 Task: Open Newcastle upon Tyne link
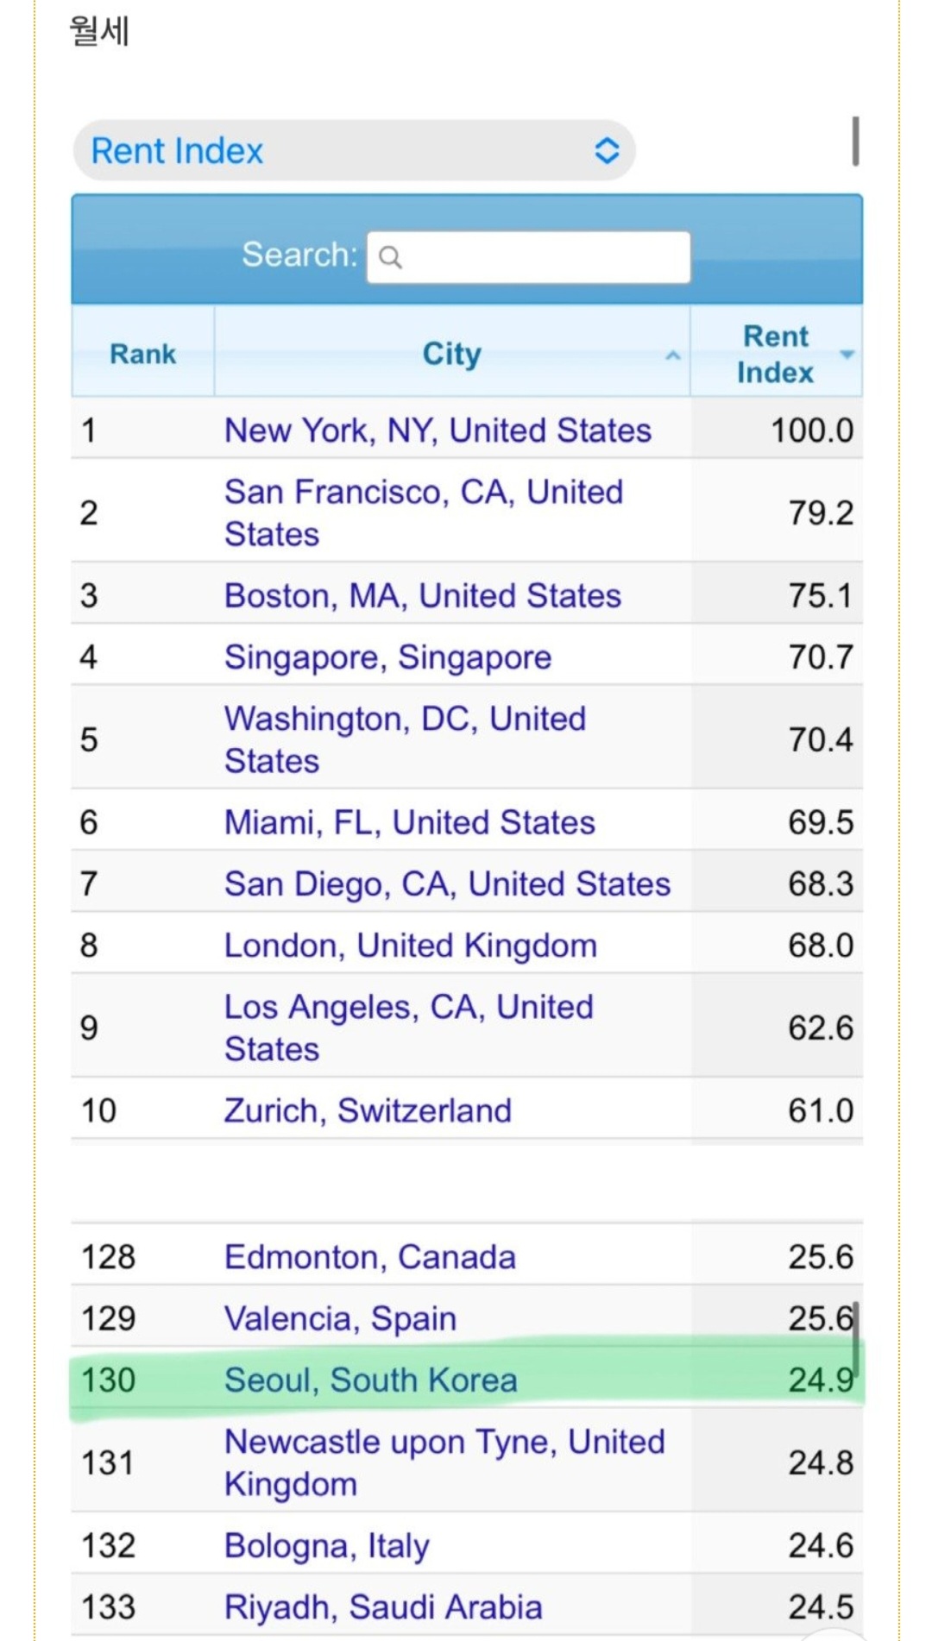pyautogui.click(x=444, y=1462)
